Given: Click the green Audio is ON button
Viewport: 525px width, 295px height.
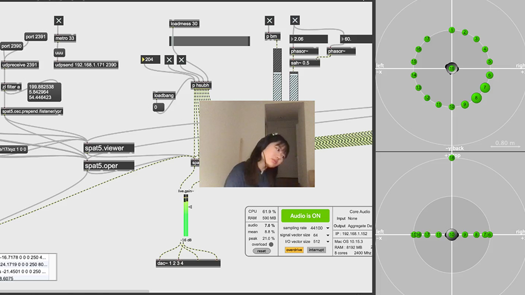Looking at the screenshot, I should coord(305,216).
